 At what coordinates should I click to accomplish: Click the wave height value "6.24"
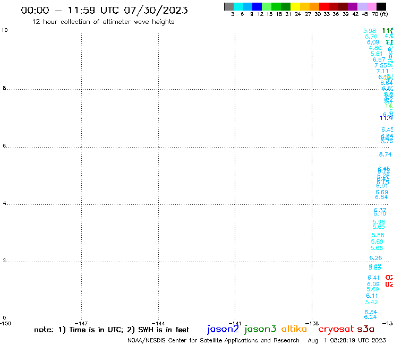click(x=370, y=317)
